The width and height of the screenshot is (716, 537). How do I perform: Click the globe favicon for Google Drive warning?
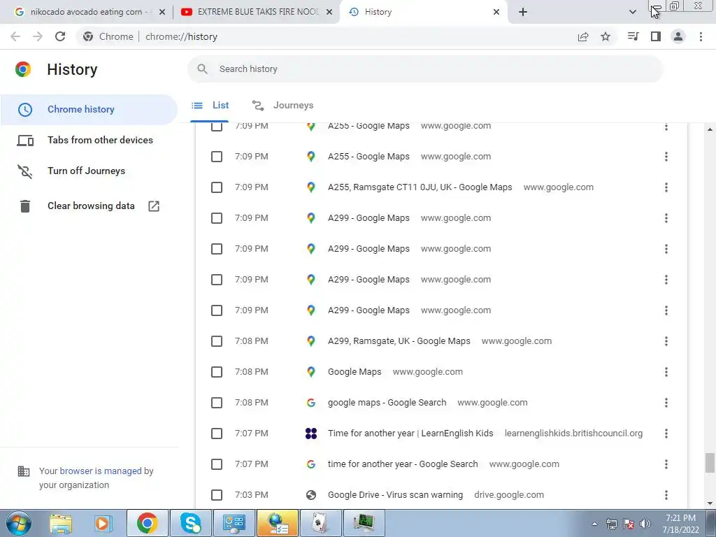311,495
